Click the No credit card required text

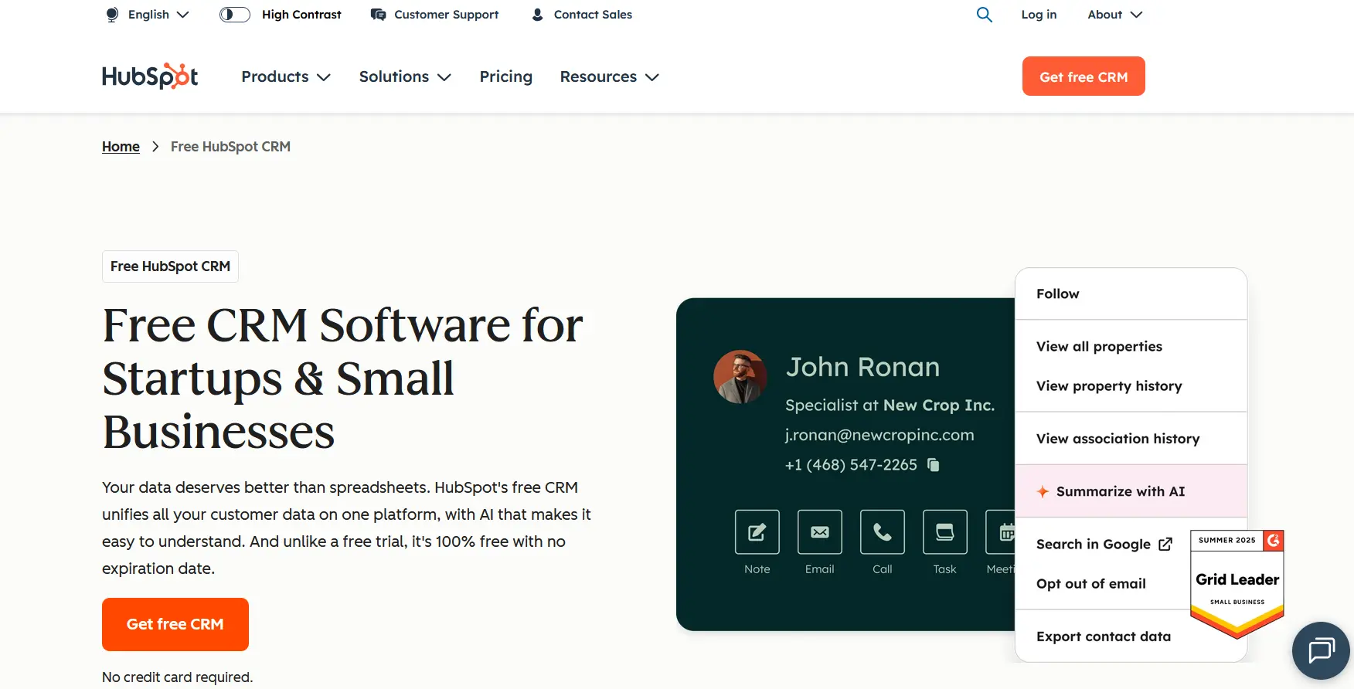(x=177, y=677)
